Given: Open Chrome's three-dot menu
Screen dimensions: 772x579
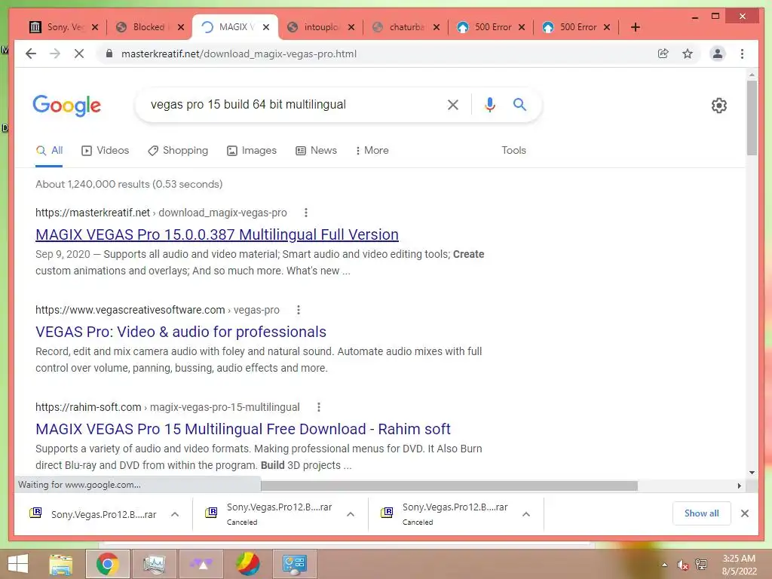Looking at the screenshot, I should click(x=742, y=54).
